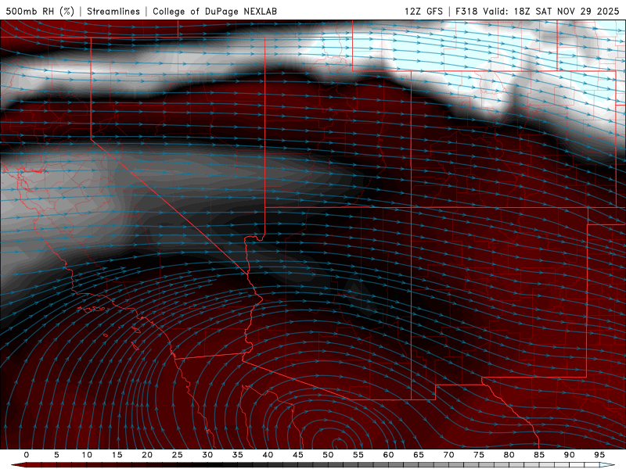Screen dimensions: 626x469
Task: Click the colorbar label "90"
Action: click(x=569, y=455)
